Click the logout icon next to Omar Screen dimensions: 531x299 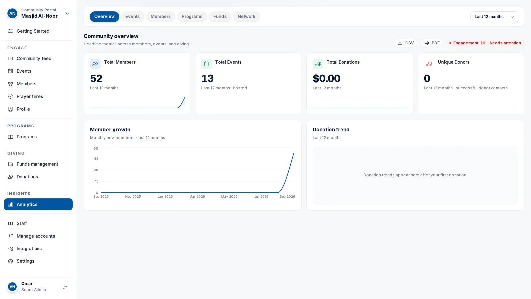(x=65, y=287)
